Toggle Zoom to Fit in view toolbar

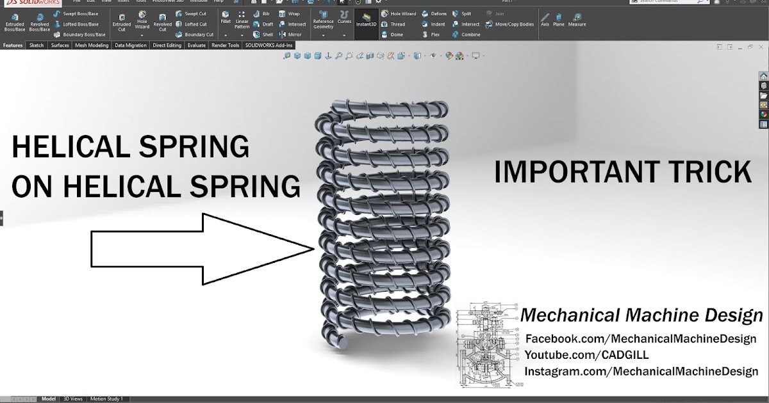[x=286, y=56]
